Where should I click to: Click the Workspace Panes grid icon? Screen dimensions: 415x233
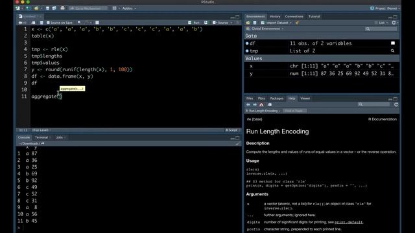pyautogui.click(x=114, y=8)
